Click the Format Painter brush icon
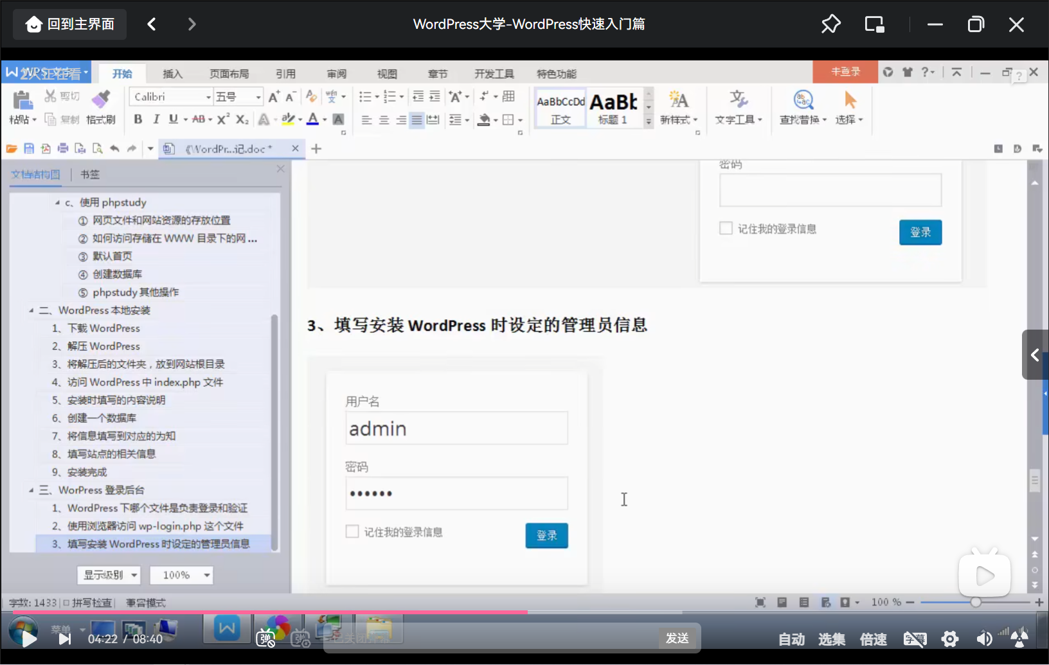This screenshot has width=1049, height=665. [x=101, y=99]
